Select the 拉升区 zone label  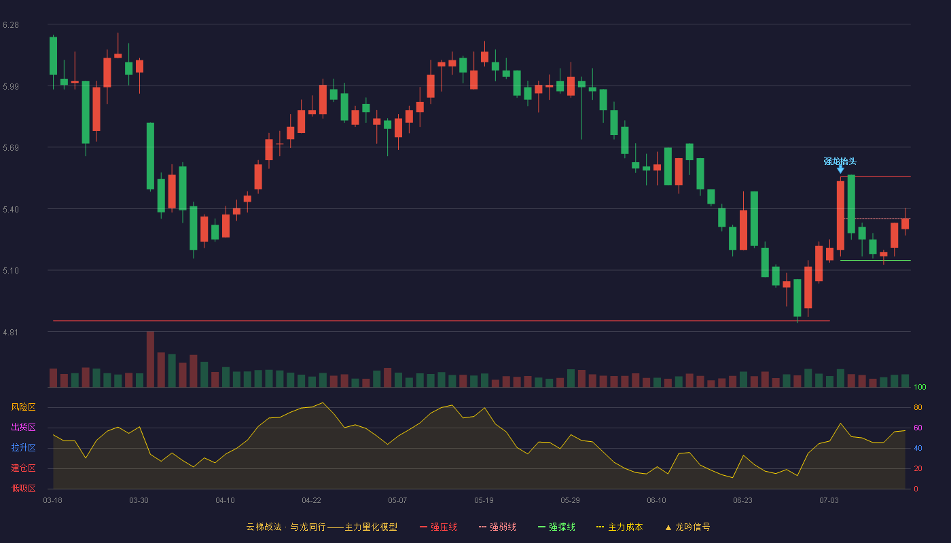23,448
